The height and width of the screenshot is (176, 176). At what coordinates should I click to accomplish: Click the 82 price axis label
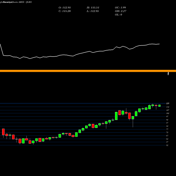click(167, 126)
